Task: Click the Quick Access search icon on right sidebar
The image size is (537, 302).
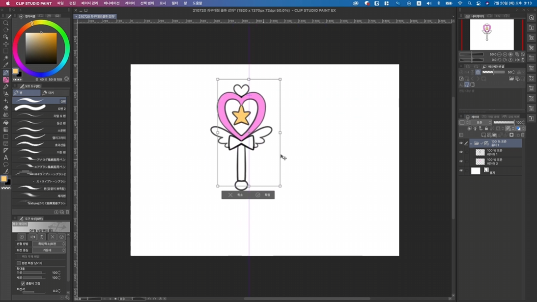Action: (531, 18)
